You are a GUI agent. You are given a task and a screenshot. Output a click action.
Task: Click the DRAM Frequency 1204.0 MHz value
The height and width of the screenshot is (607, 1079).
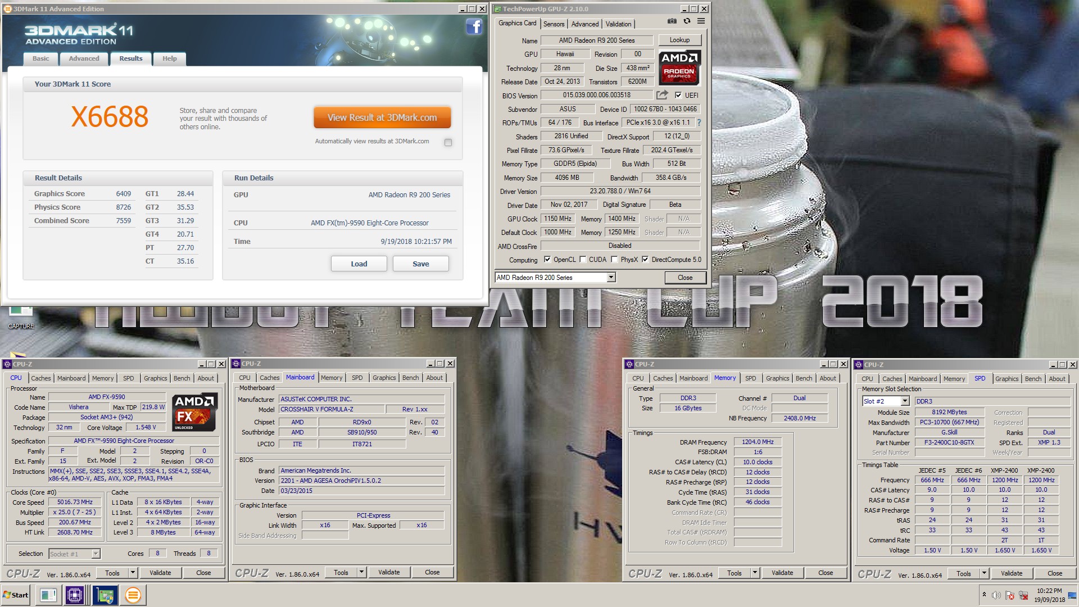tap(758, 442)
